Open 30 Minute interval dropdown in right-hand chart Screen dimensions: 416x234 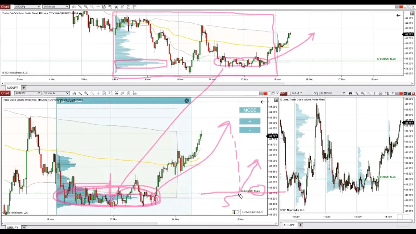332,93
